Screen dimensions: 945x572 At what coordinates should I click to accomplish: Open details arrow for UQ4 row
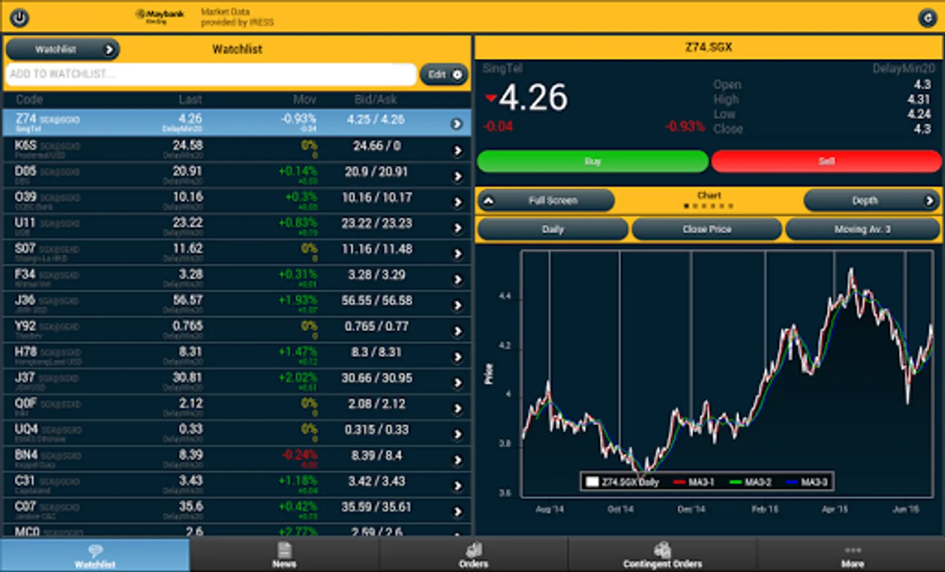[x=457, y=434]
